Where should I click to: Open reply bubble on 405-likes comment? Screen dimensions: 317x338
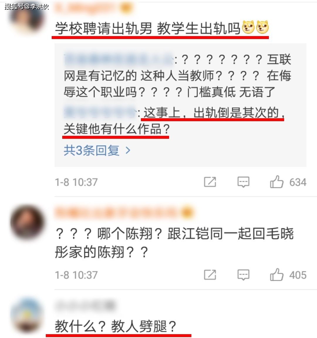243,275
